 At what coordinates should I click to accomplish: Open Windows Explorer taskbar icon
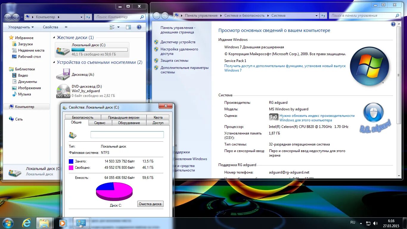[x=44, y=223]
